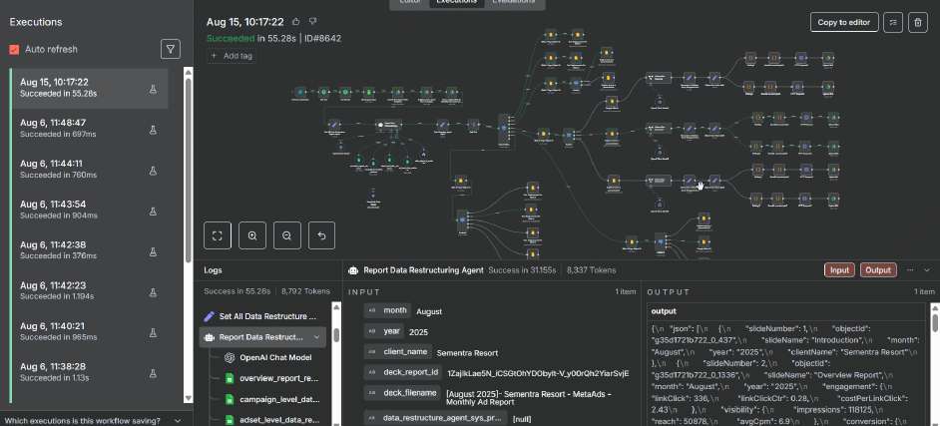Toggle the Input panel button
Screen dimensions: 940x426
pyautogui.click(x=839, y=270)
